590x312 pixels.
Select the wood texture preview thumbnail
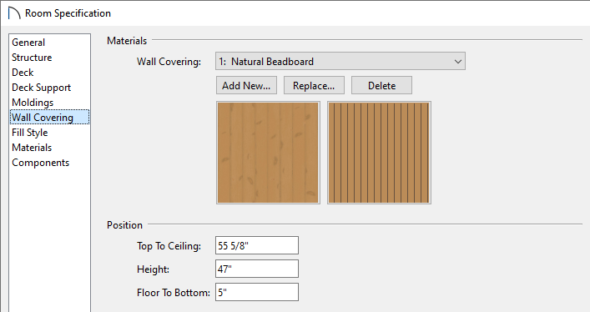[268, 153]
